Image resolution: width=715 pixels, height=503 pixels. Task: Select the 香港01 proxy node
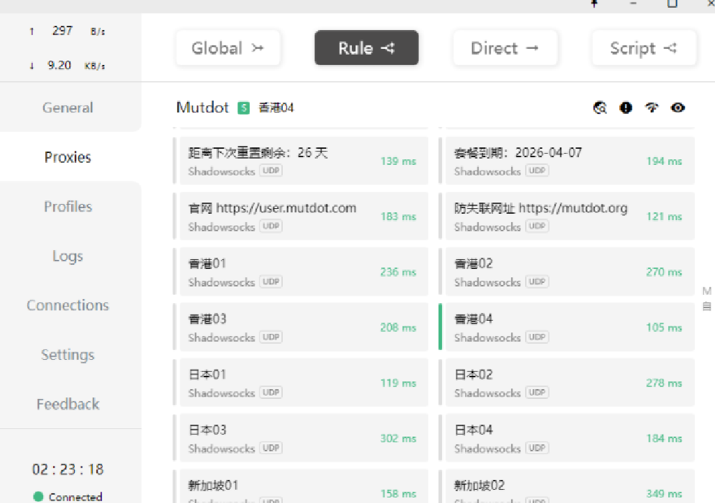click(302, 271)
